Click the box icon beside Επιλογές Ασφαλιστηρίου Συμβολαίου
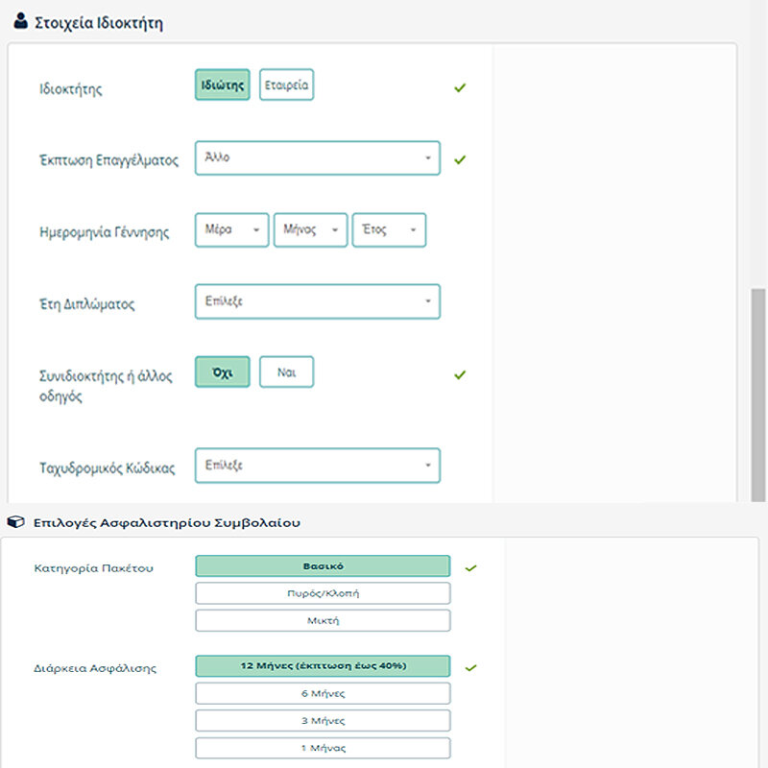The height and width of the screenshot is (768, 768). coord(15,523)
